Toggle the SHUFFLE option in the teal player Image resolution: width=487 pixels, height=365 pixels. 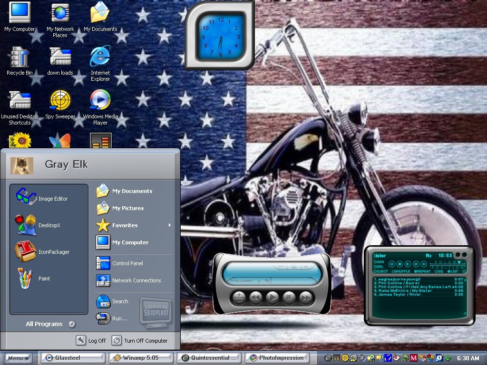pos(401,271)
